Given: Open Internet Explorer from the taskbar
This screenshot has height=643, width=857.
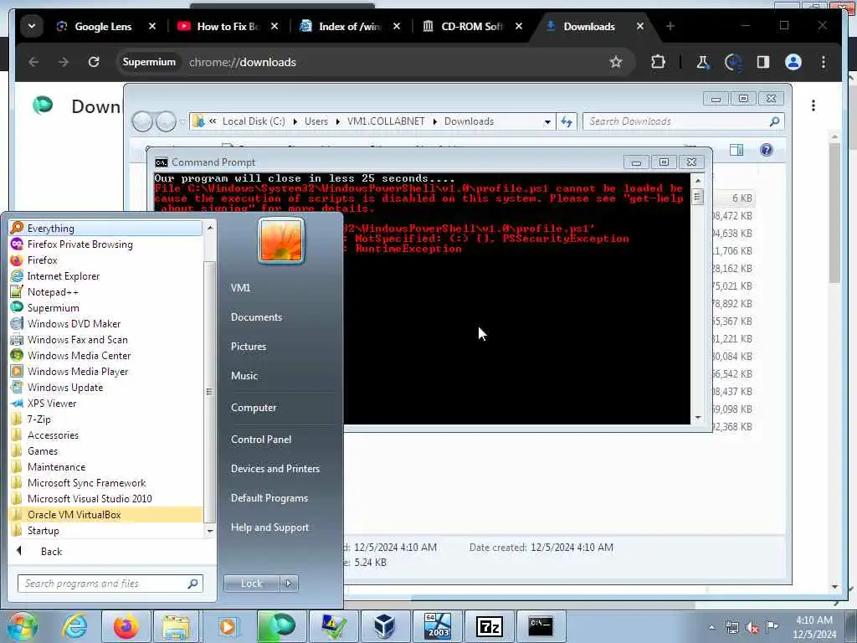Looking at the screenshot, I should click(x=74, y=626).
